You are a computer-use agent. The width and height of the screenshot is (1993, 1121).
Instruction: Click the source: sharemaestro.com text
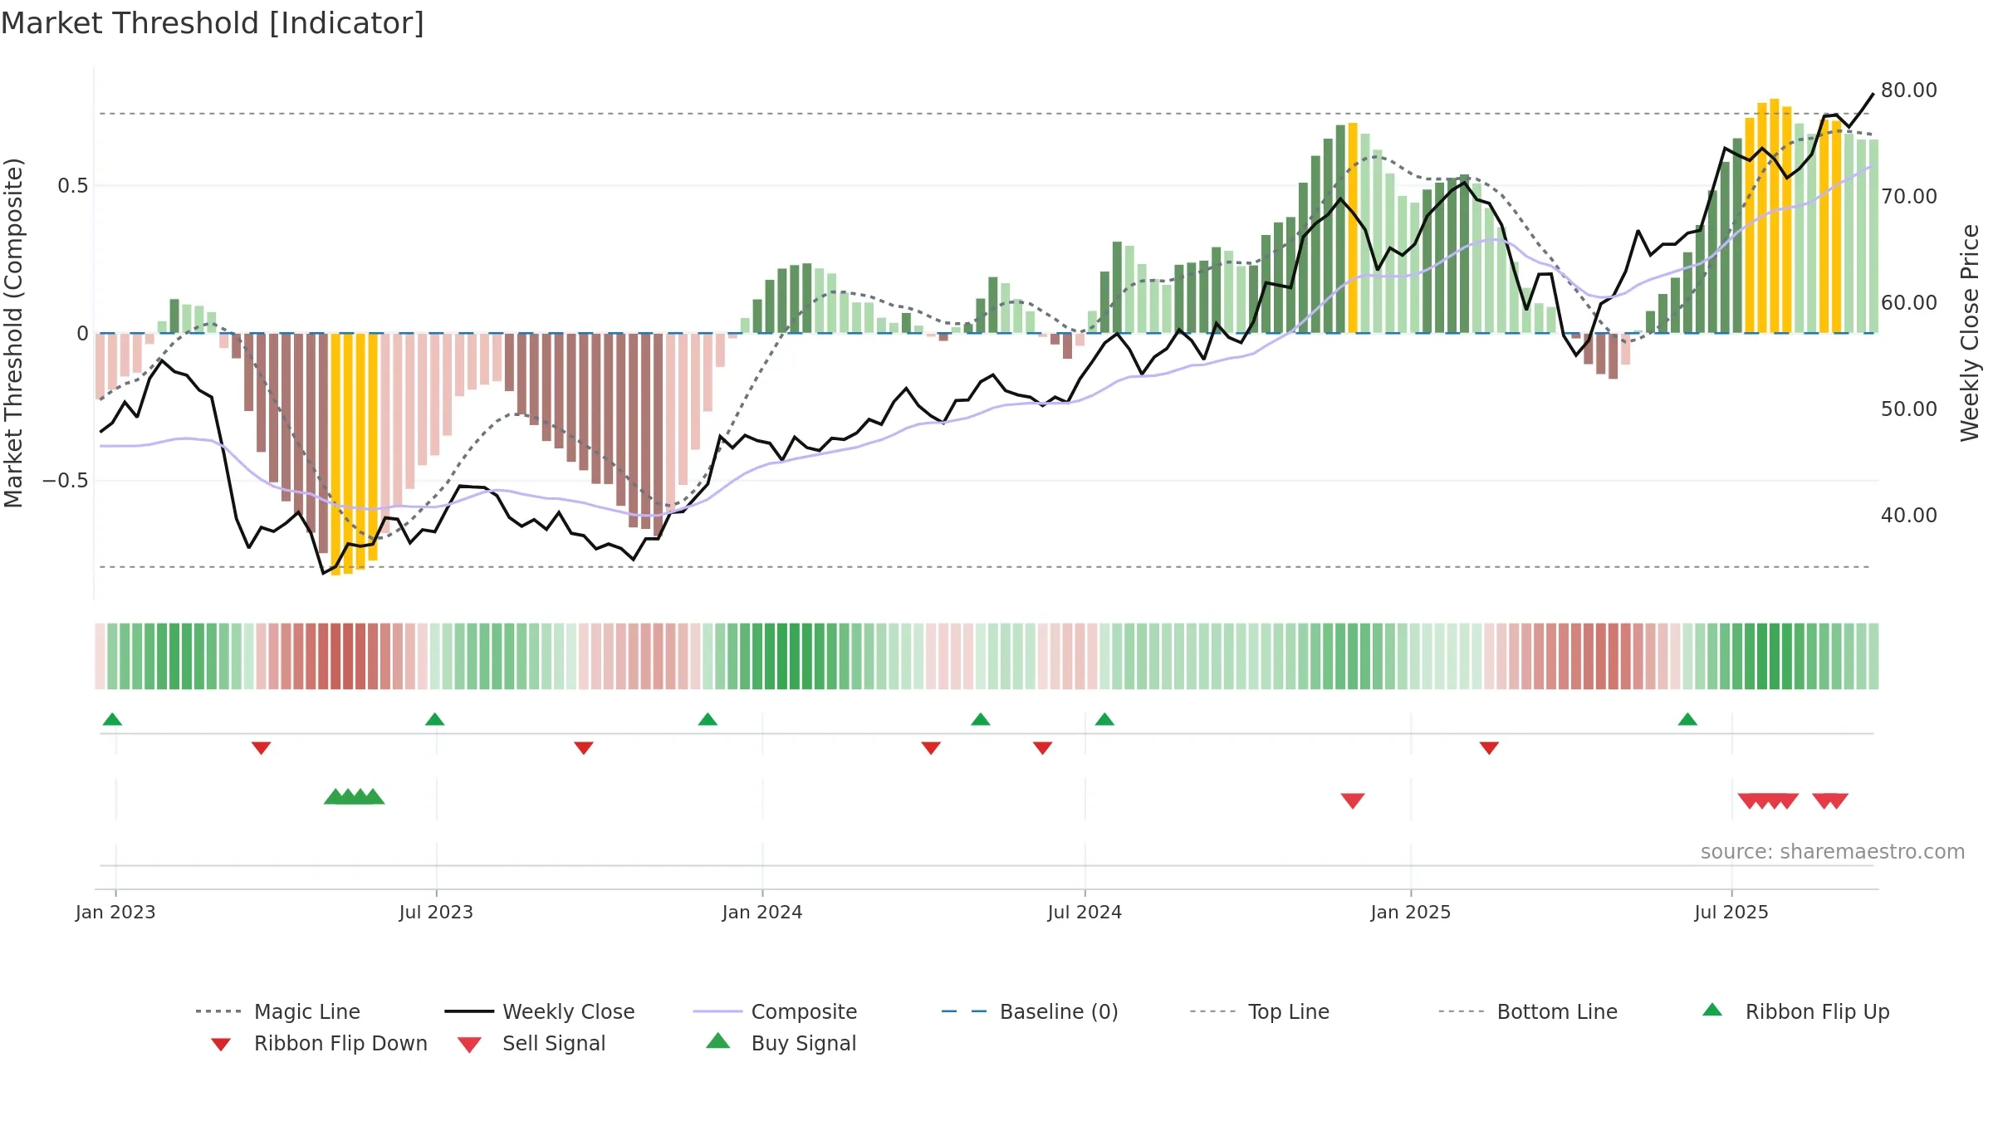1833,852
